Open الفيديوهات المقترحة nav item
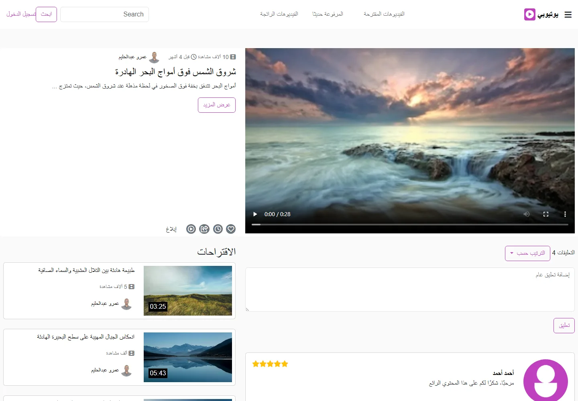The image size is (578, 401). [x=384, y=14]
